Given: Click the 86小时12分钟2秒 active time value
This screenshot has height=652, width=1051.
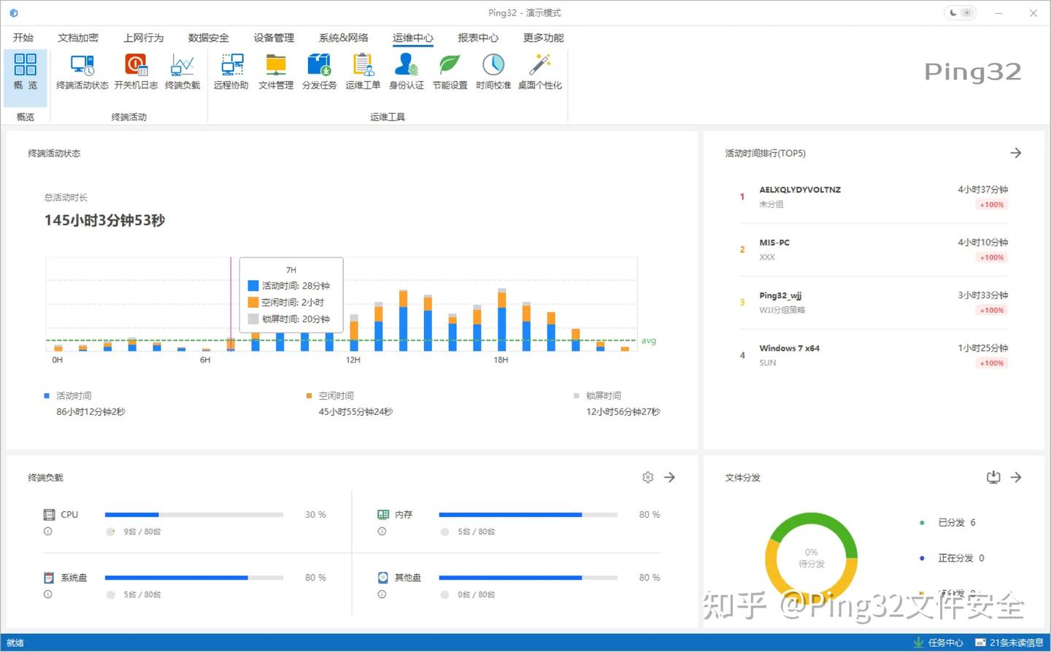Looking at the screenshot, I should point(91,412).
